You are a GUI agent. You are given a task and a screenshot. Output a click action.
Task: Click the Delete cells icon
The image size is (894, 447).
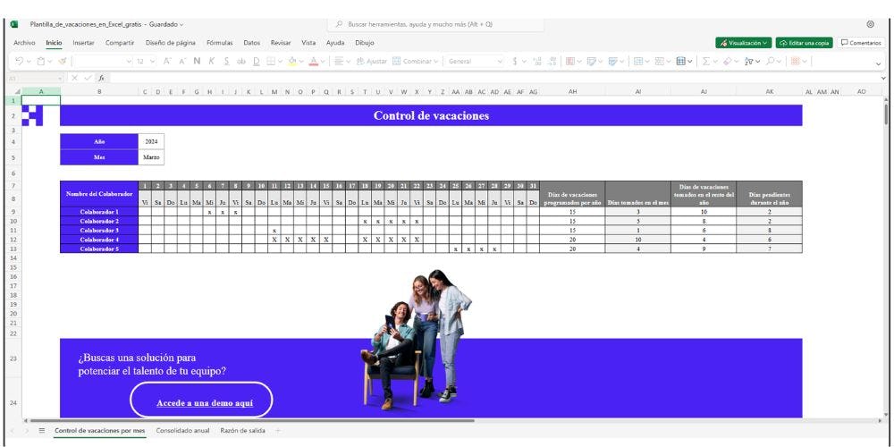click(x=659, y=61)
